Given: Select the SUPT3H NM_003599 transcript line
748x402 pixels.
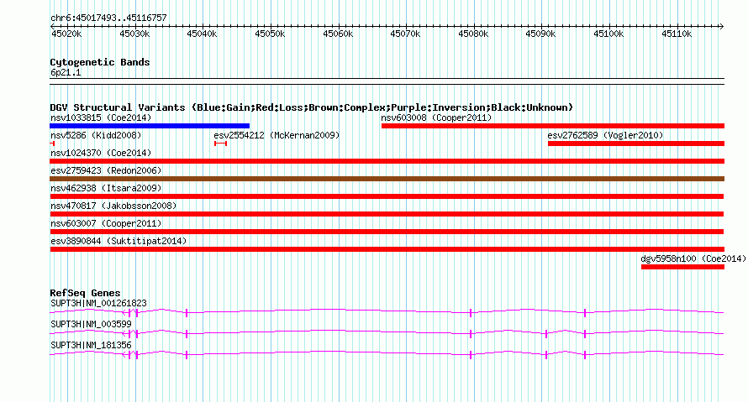Looking at the screenshot, I should 387,333.
